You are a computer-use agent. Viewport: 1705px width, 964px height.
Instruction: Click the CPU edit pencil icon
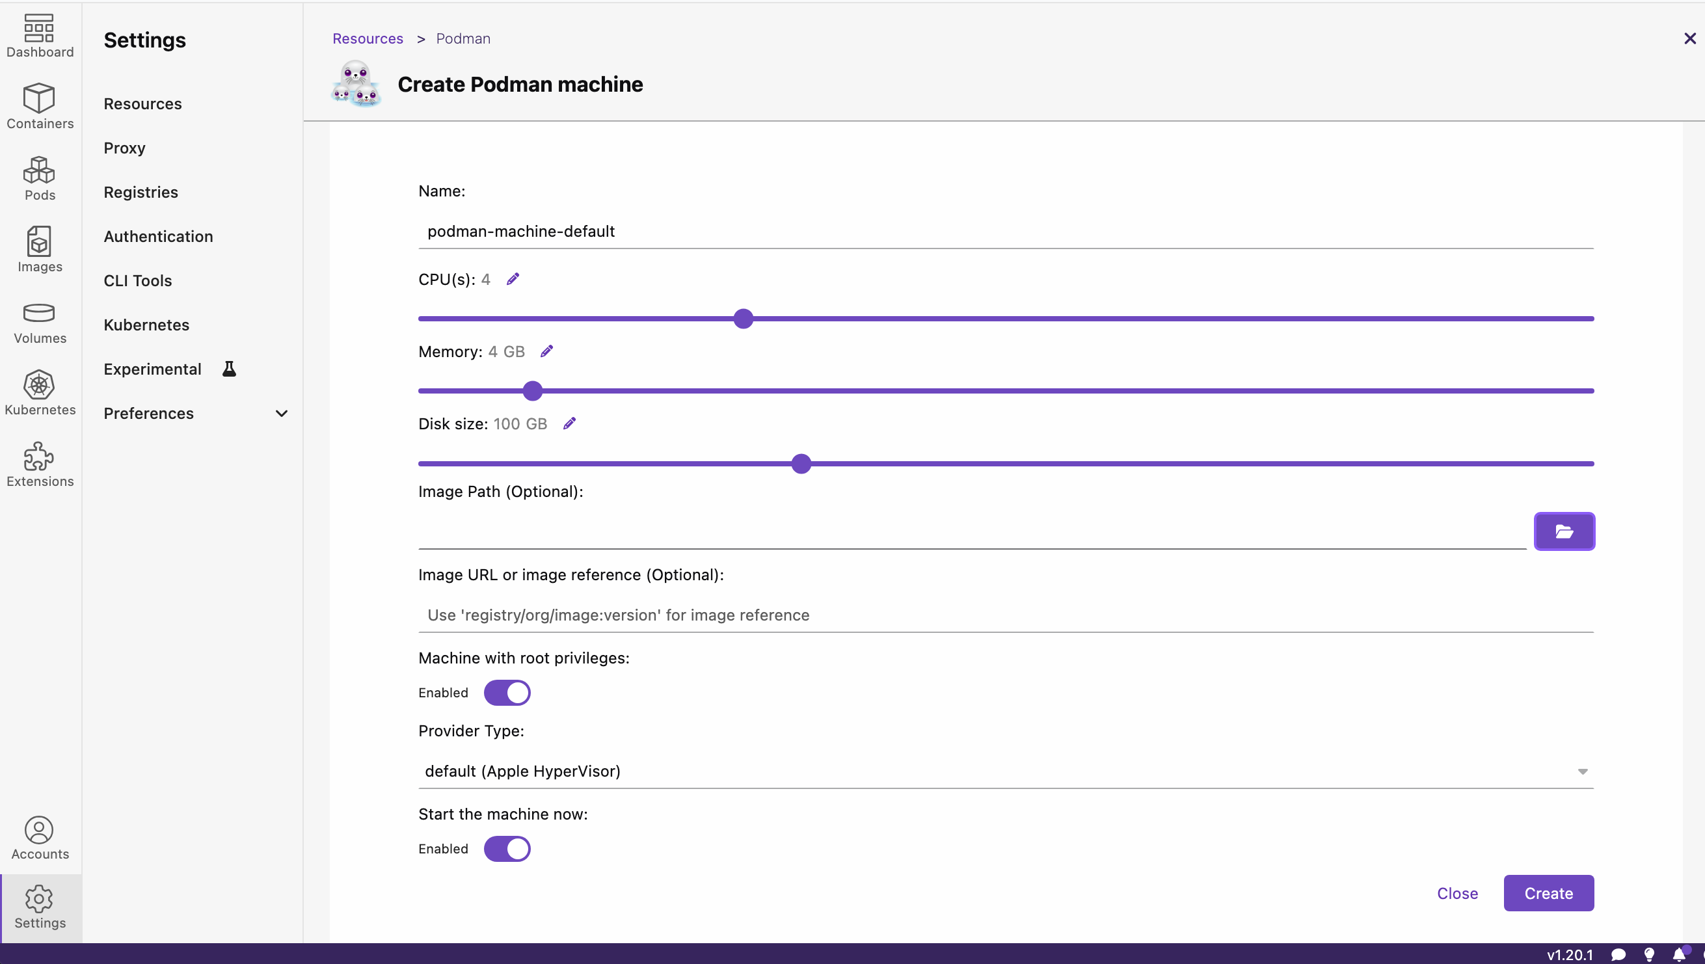coord(513,280)
